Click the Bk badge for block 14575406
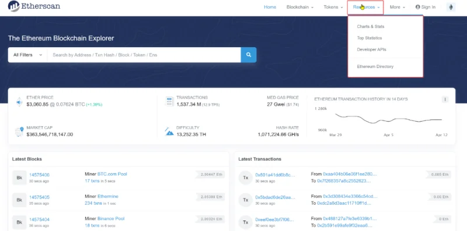The image size is (467, 231). click(x=19, y=177)
